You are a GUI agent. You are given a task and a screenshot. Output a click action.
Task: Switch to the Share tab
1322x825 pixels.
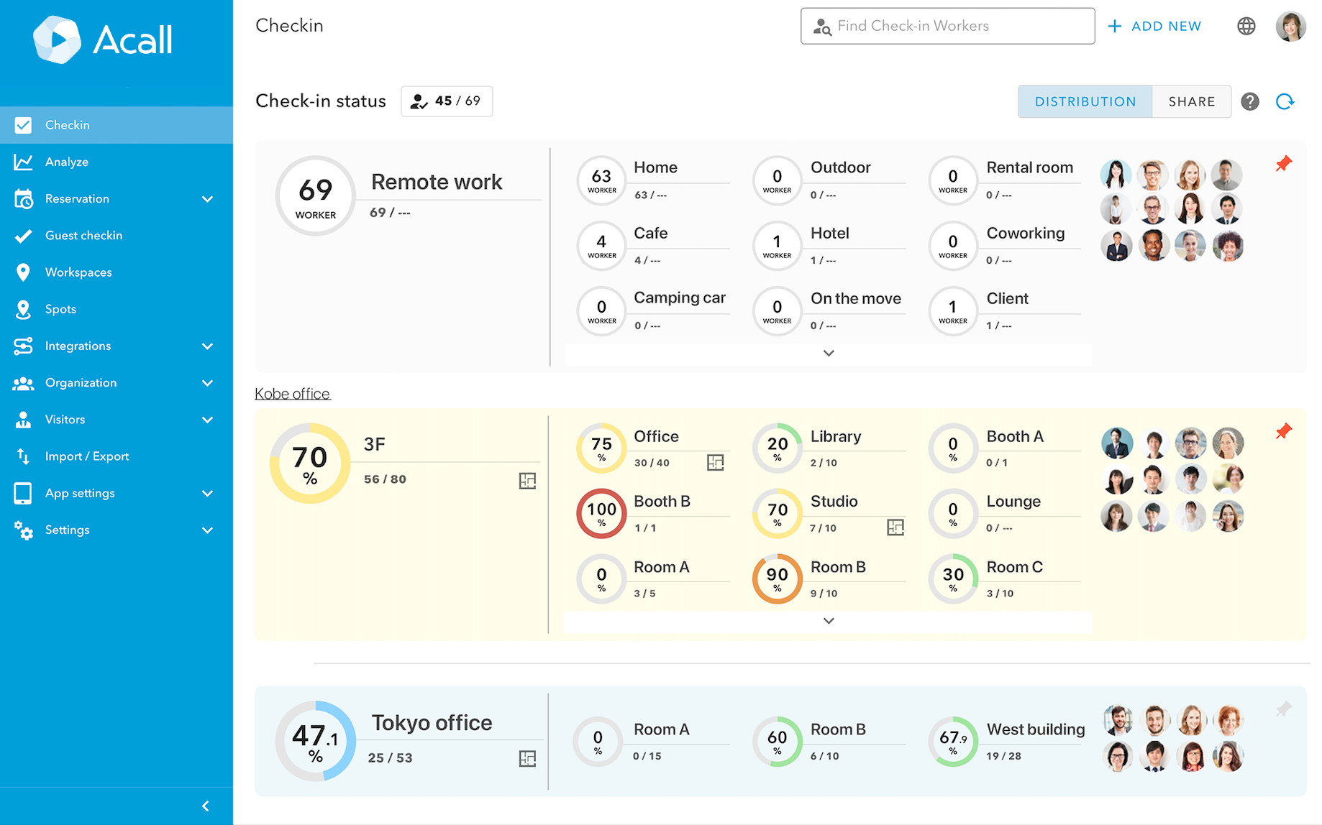1191,102
